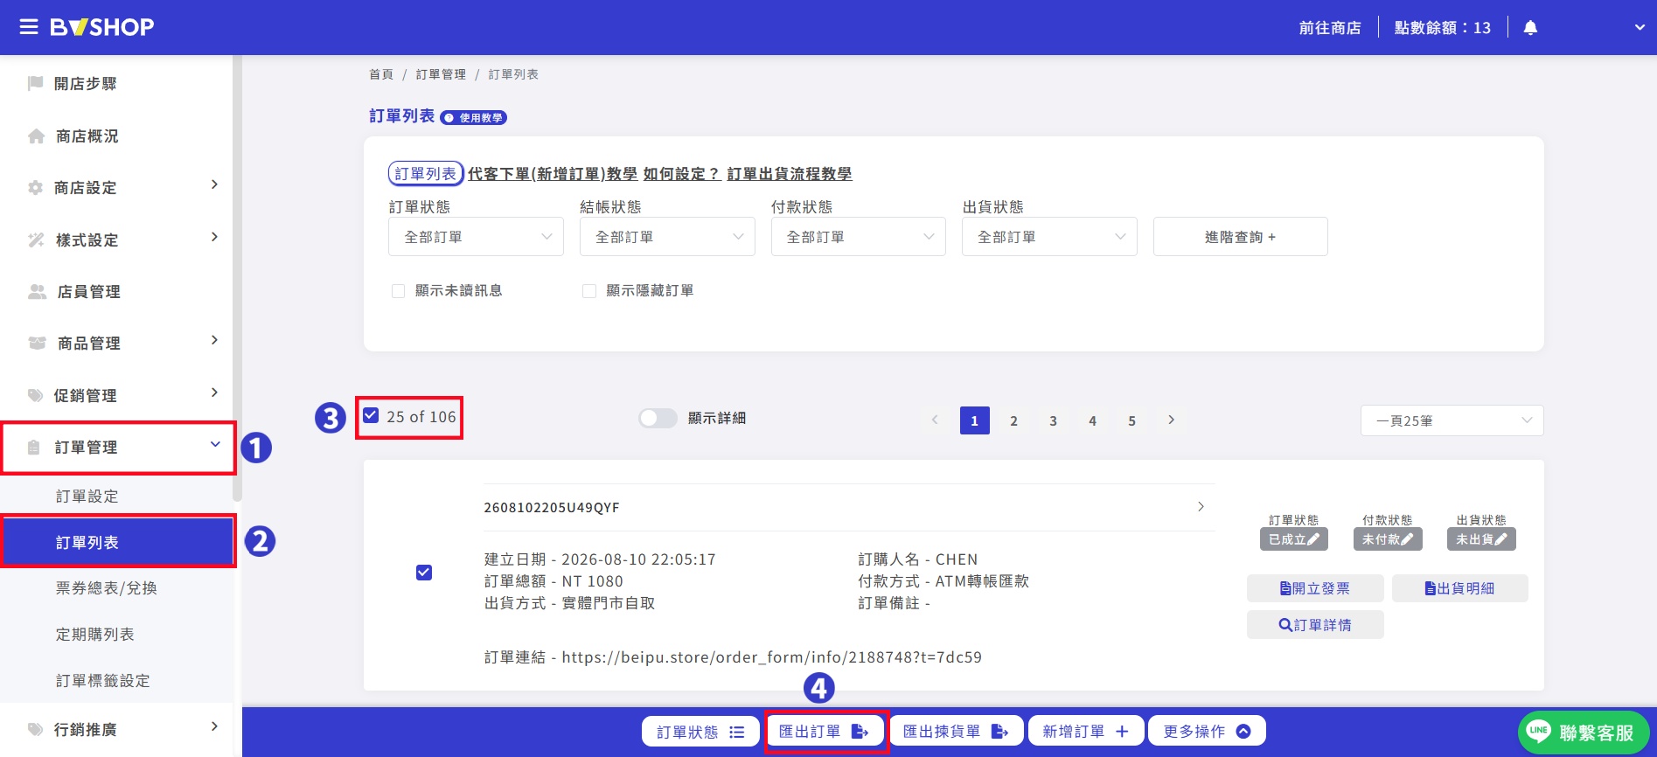Viewport: 1657px width, 757px height.
Task: Click the 進階查詢 + button
Action: pyautogui.click(x=1240, y=237)
